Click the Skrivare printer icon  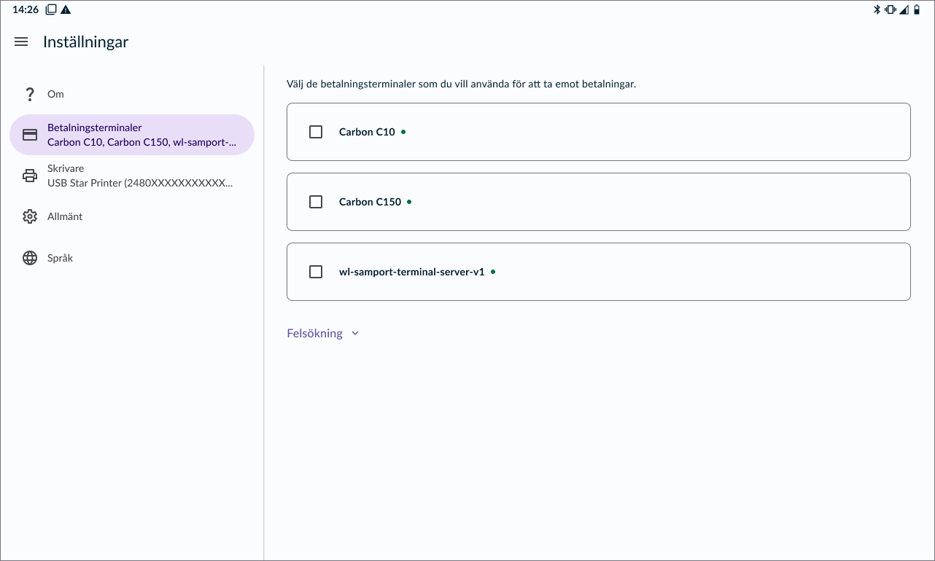click(30, 176)
